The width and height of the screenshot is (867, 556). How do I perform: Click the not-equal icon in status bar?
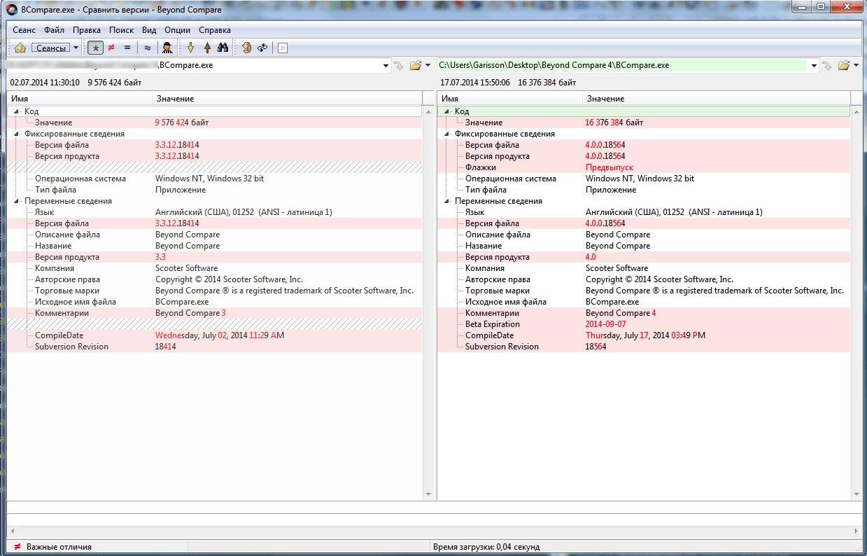click(17, 547)
